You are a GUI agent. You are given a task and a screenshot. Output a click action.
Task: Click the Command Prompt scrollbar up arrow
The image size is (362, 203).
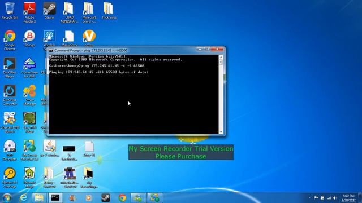click(x=221, y=57)
